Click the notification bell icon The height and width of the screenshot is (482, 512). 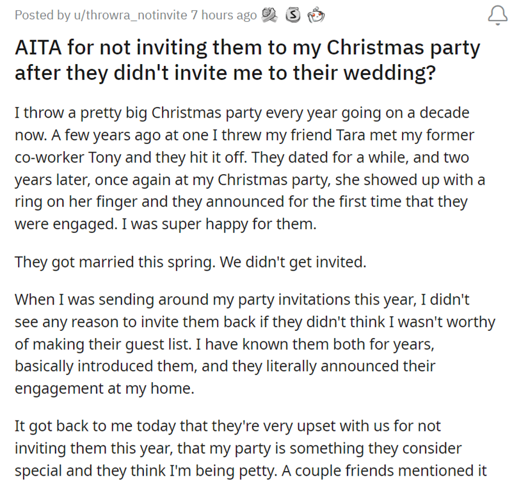tap(497, 16)
